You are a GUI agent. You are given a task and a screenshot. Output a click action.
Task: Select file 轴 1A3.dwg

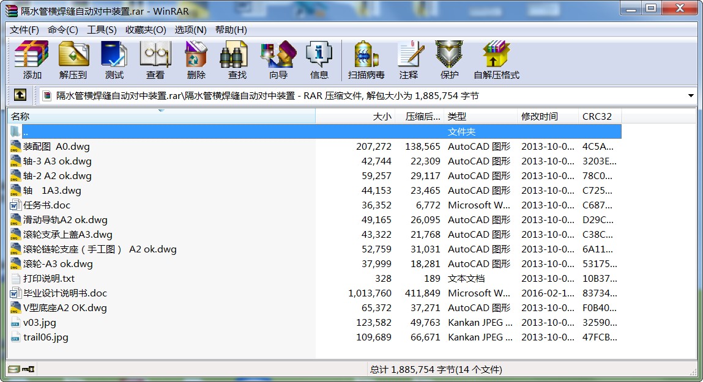pos(52,191)
